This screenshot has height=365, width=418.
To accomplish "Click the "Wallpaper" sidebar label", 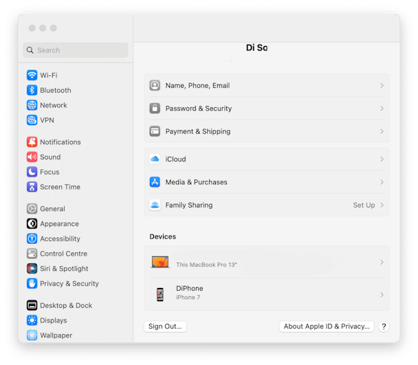I will [x=56, y=335].
